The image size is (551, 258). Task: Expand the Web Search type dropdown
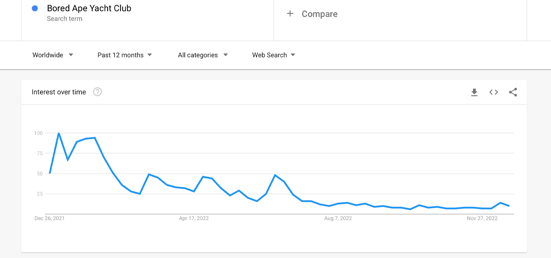pyautogui.click(x=274, y=55)
